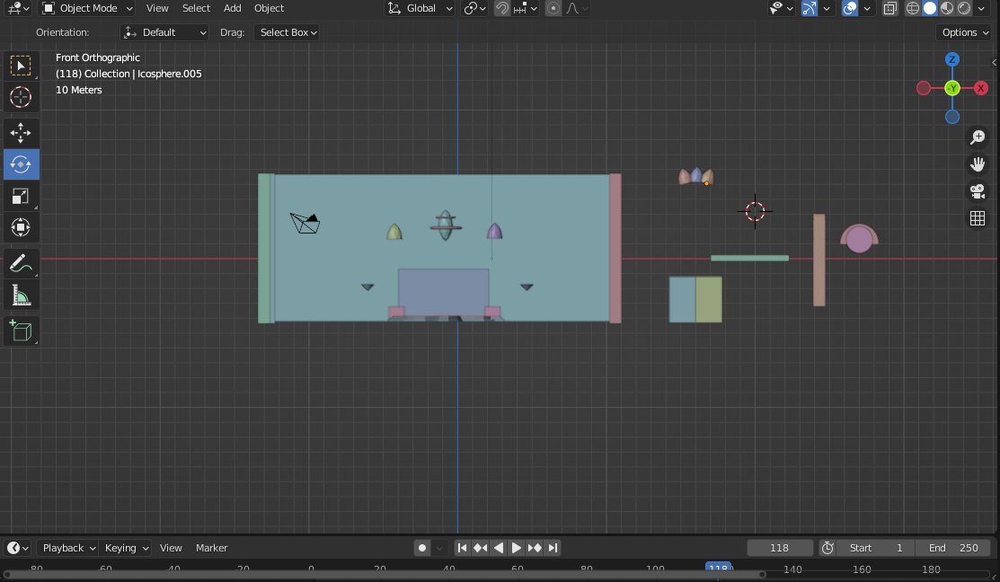Toggle camera view icon
The width and height of the screenshot is (1000, 582).
(x=977, y=190)
